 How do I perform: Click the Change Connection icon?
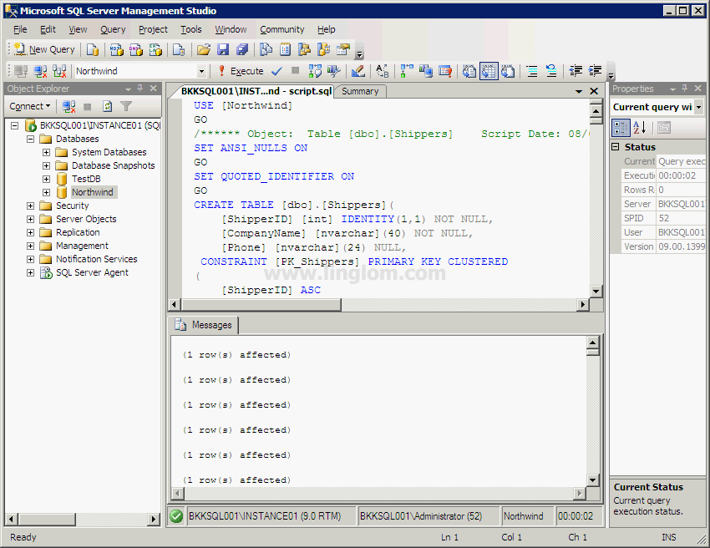pos(59,71)
